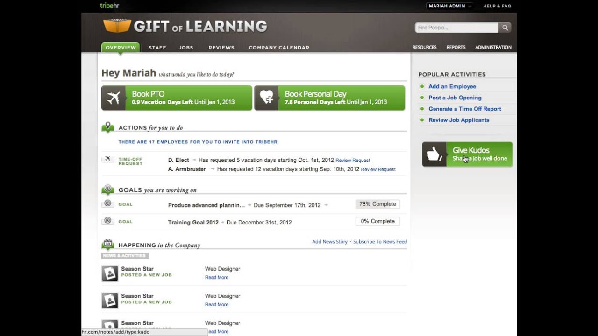Click the map pin icon beside Actions heading
Screen dimensions: 598x336
[x=108, y=127]
